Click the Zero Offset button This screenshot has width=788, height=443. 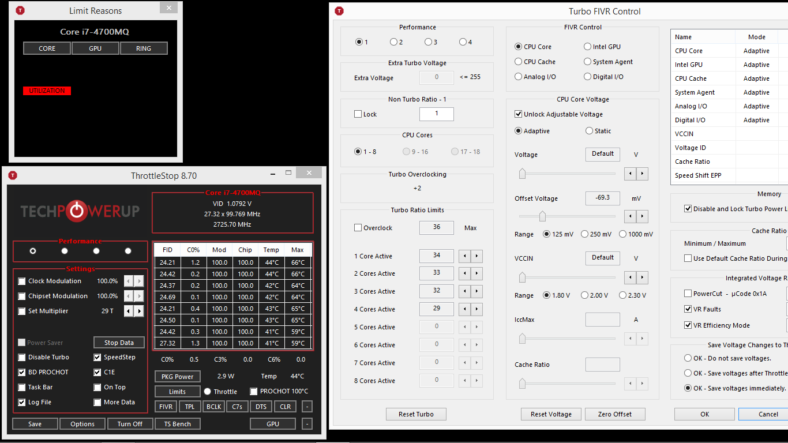pos(615,414)
